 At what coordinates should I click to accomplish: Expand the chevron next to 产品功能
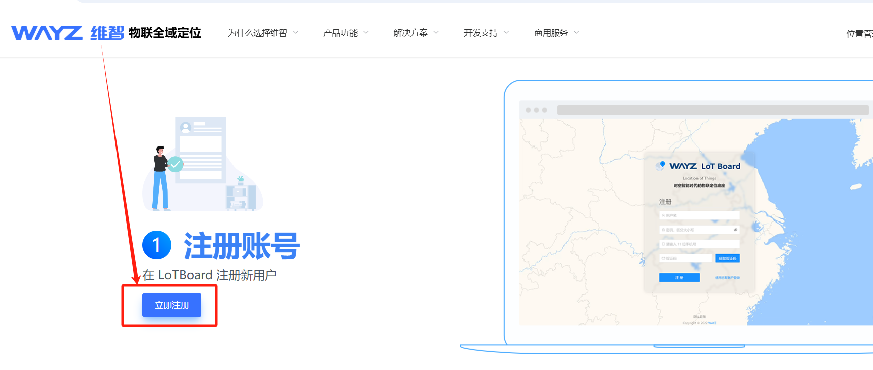(x=366, y=32)
